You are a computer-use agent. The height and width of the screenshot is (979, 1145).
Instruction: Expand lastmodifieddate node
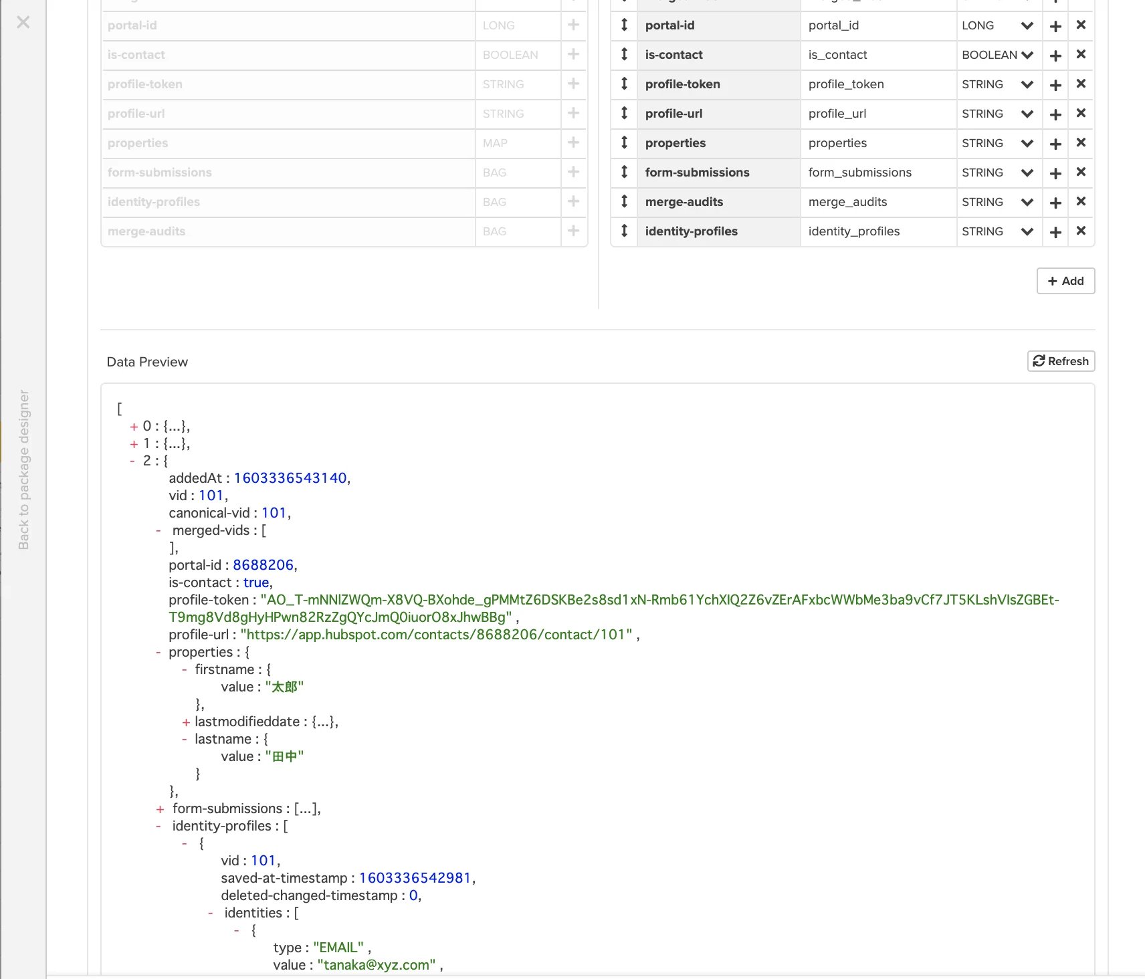click(x=186, y=722)
